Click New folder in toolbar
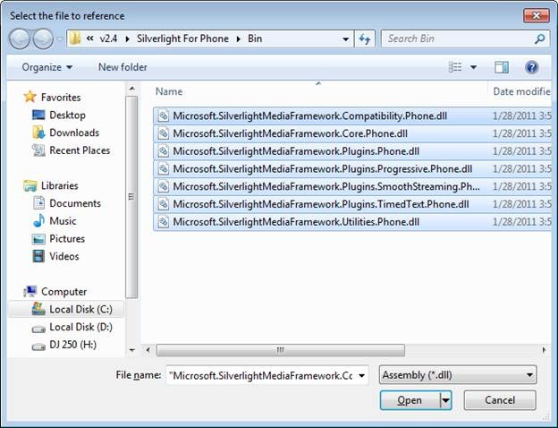Viewport: 558px width, 428px height. (123, 67)
